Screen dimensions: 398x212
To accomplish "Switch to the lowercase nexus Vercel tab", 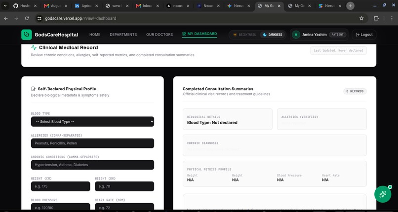I will [178, 6].
